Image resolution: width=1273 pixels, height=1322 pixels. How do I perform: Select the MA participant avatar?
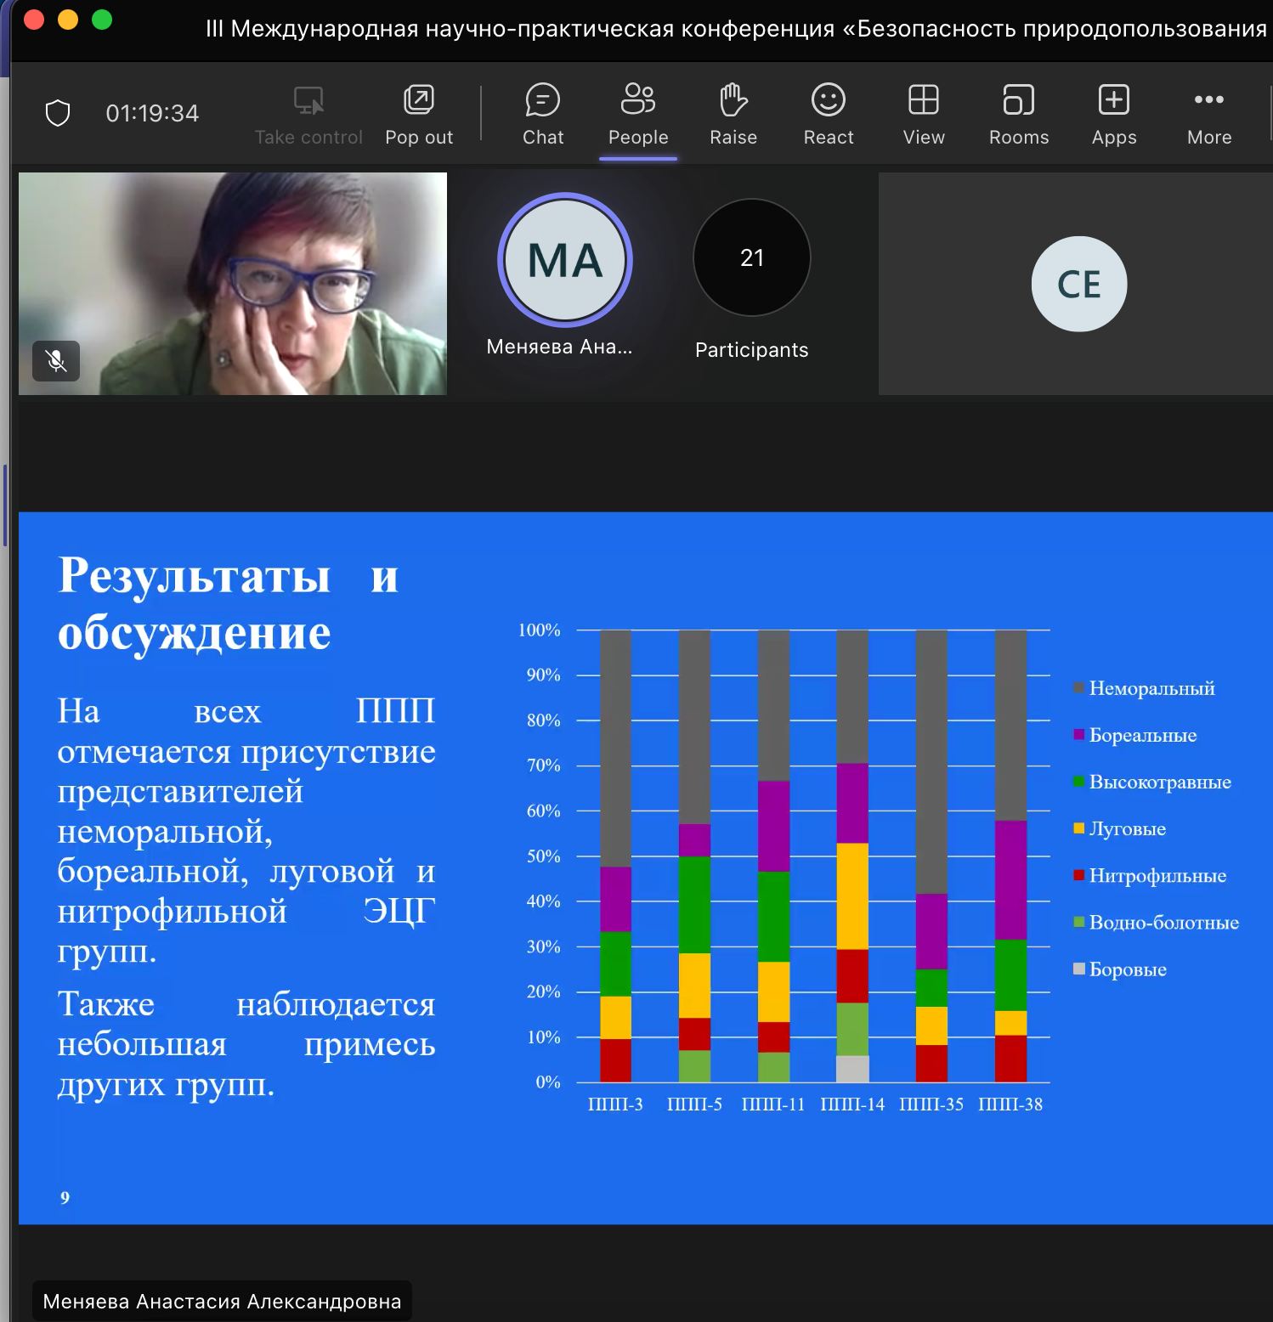point(565,260)
